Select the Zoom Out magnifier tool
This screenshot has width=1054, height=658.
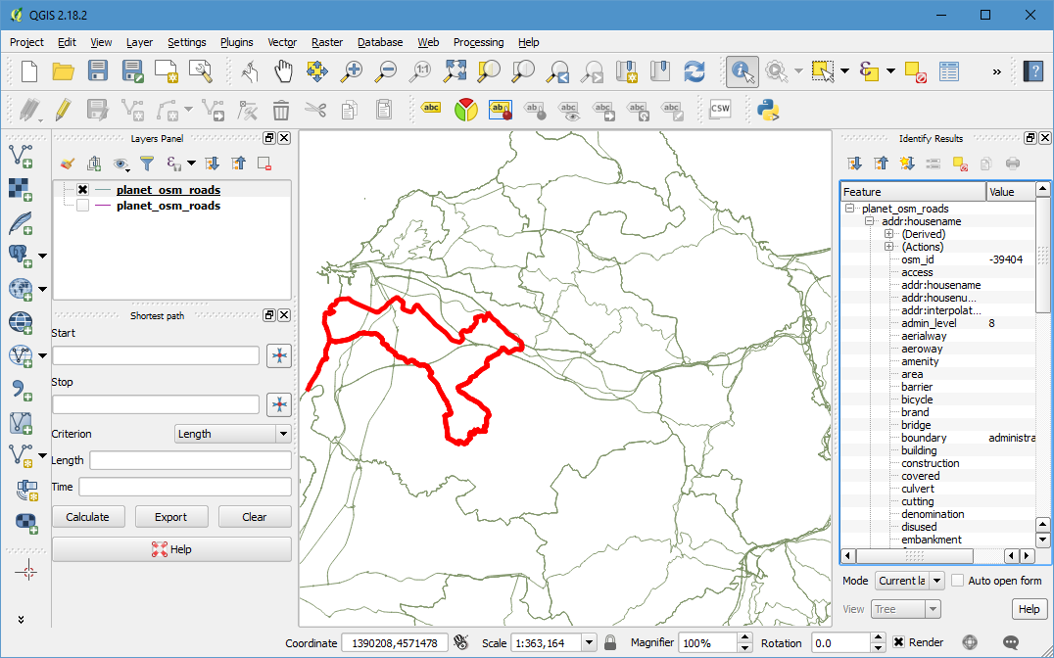386,70
